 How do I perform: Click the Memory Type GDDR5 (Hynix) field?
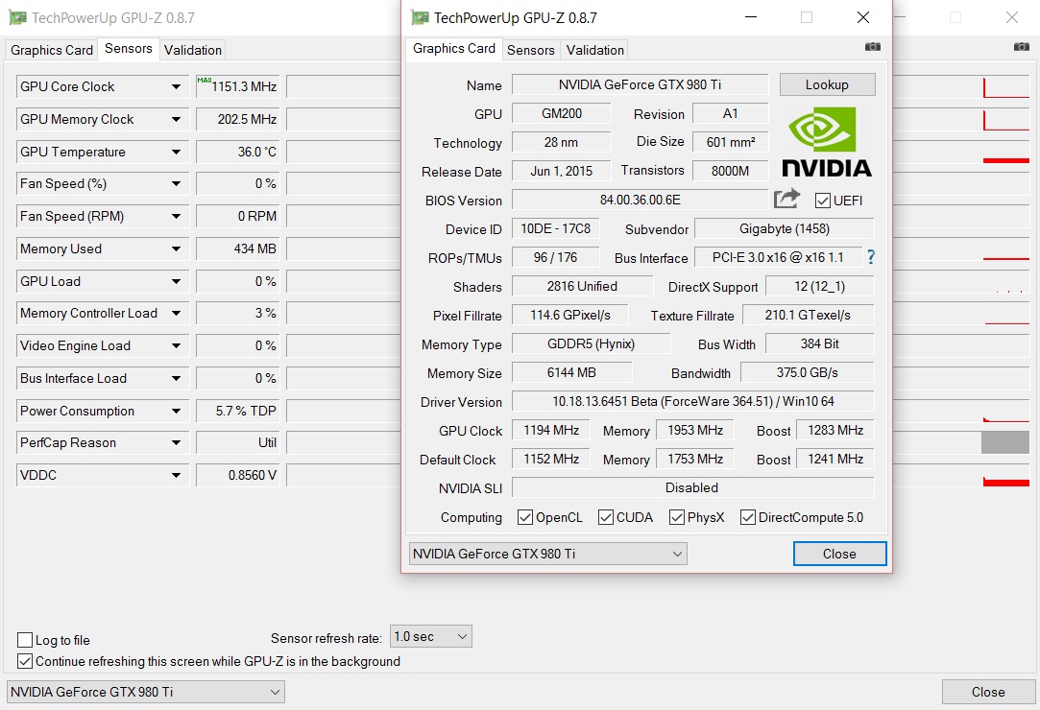click(591, 343)
